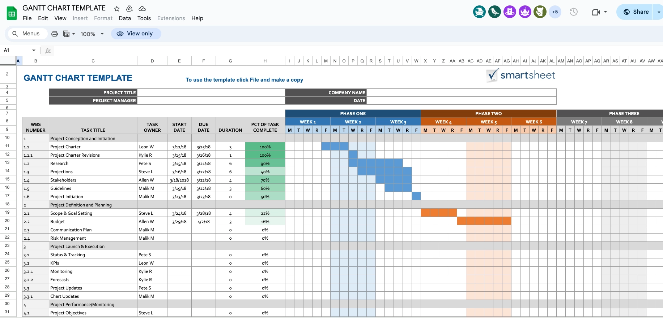663x318 pixels.
Task: Open the File menu
Action: [27, 18]
